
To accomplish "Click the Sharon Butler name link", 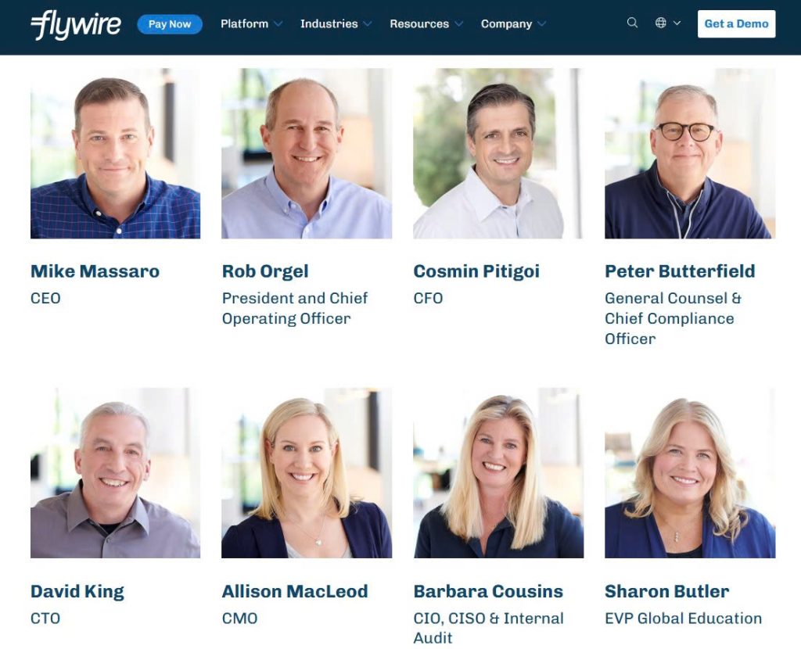I will pos(666,591).
